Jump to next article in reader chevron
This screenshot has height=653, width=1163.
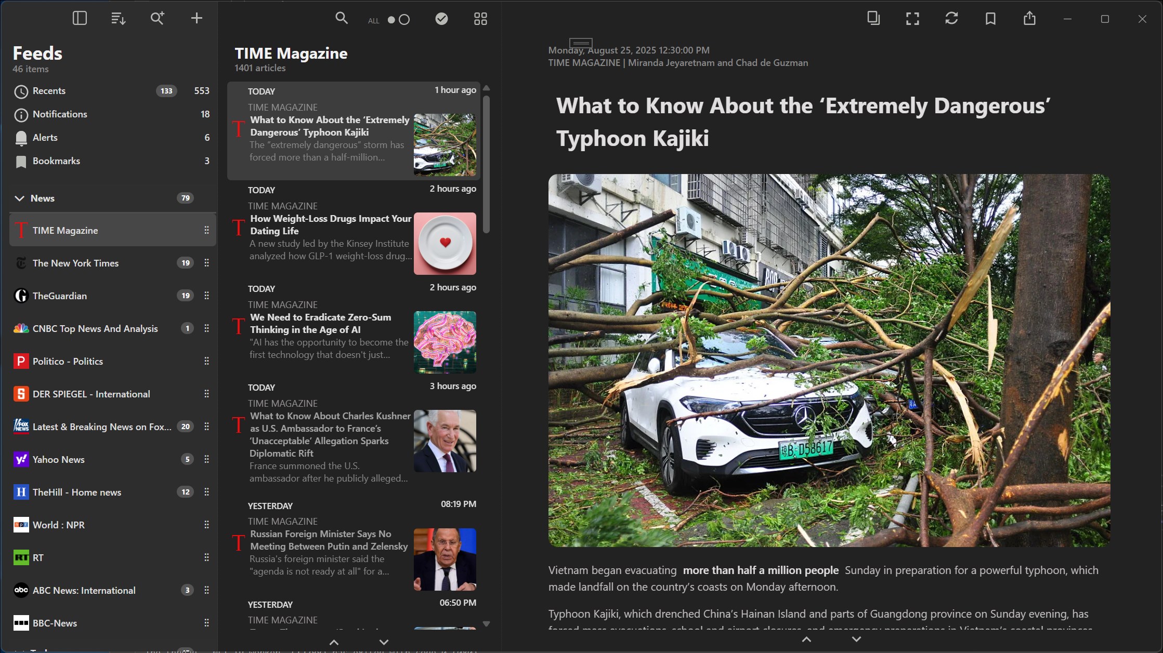856,639
